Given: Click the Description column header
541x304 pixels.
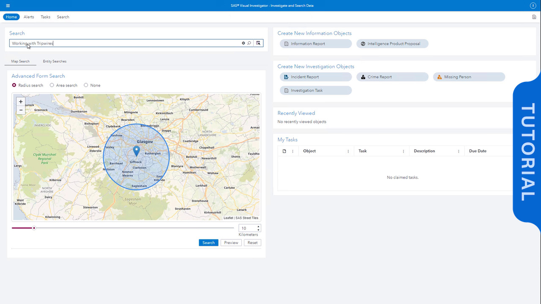Looking at the screenshot, I should [424, 151].
